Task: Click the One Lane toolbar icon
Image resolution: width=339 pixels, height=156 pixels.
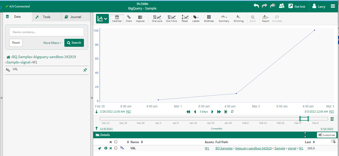Action: (x=157, y=19)
